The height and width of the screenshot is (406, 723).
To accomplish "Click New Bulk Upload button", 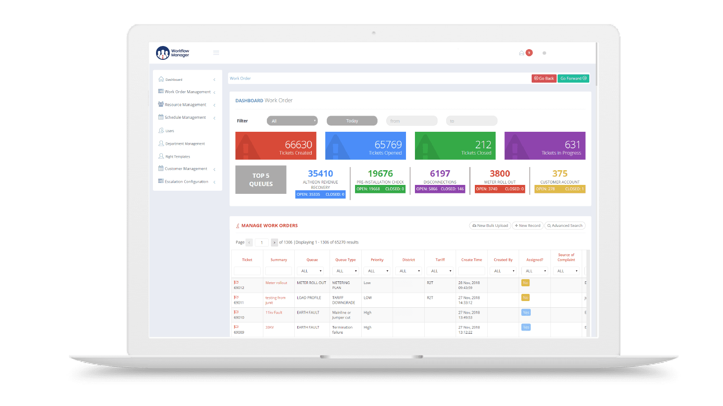I will point(490,226).
